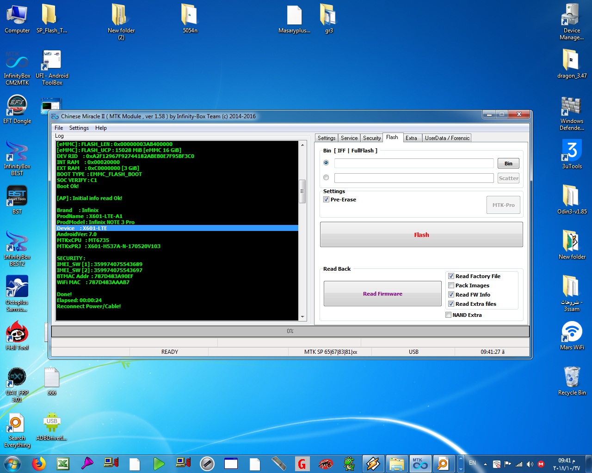
Task: Open the File Explorer taskbar icon
Action: (396, 463)
